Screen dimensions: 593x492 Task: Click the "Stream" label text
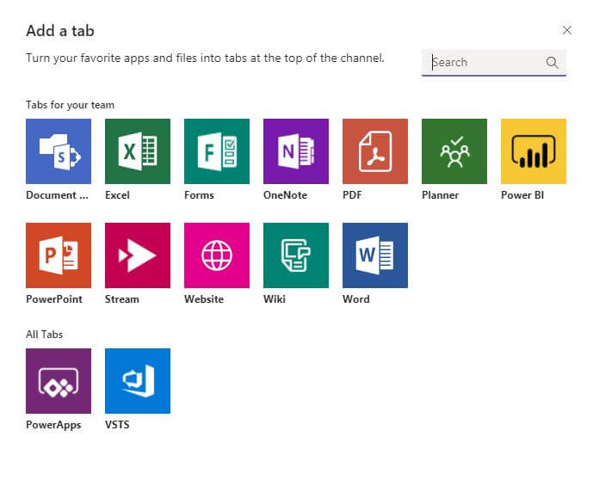tap(121, 299)
